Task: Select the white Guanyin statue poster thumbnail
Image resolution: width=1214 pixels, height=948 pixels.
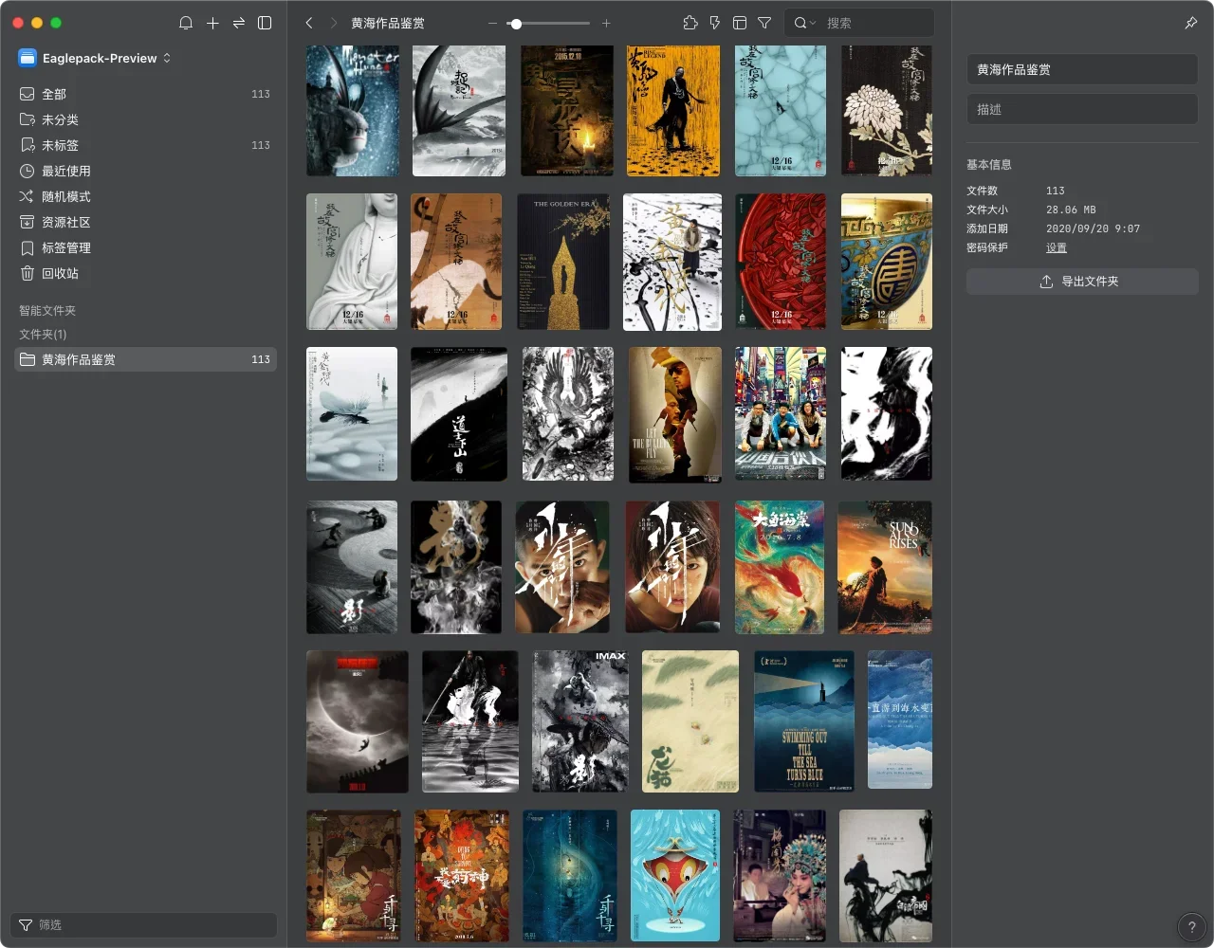Action: point(352,262)
